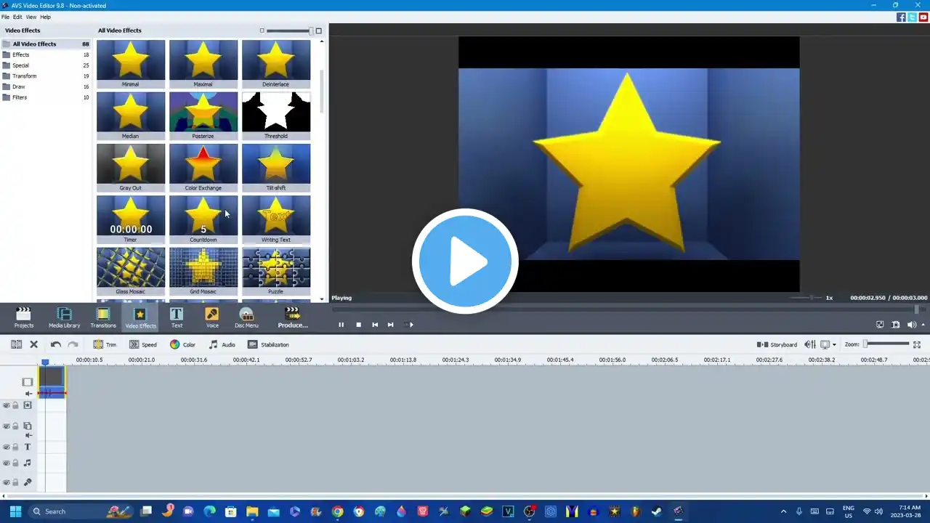Select the Transform effects category
The height and width of the screenshot is (523, 930).
(24, 76)
